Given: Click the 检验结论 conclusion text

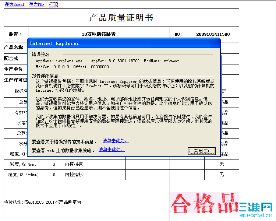Looking at the screenshot, I should pos(42,202).
